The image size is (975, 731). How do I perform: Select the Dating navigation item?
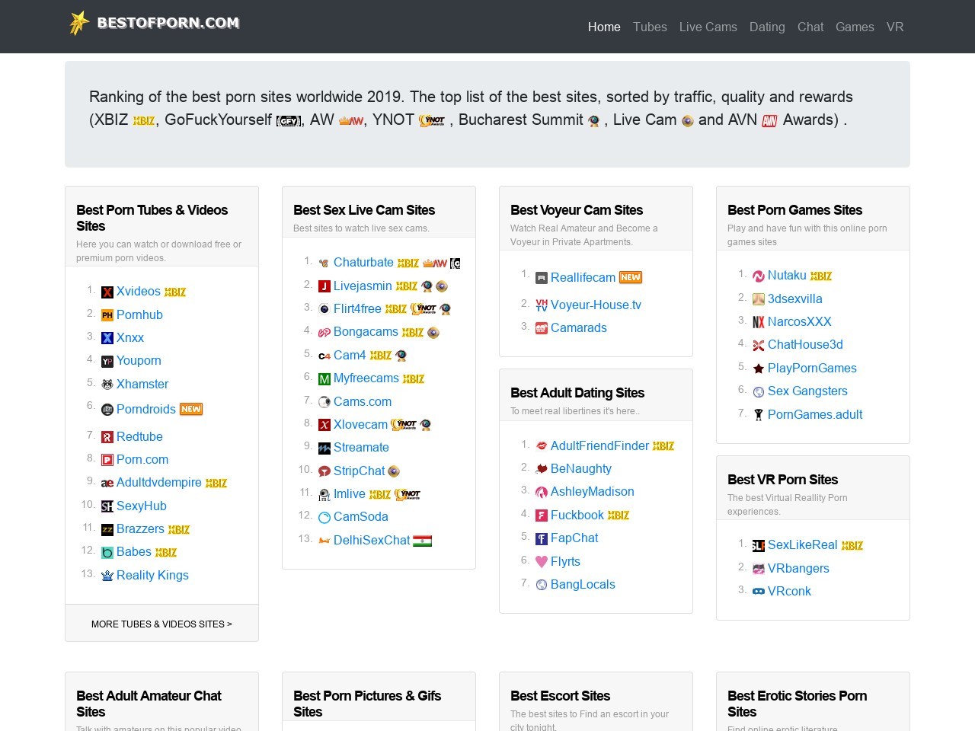767,27
